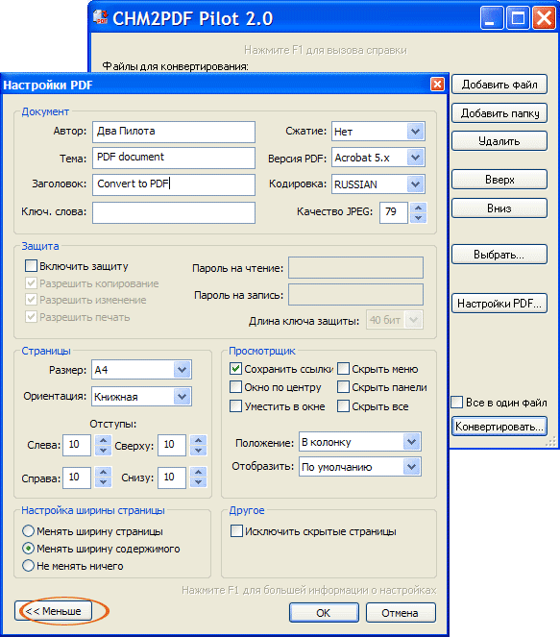
Task: Maximize the CHM2PDF Pilot window
Action: click(518, 18)
